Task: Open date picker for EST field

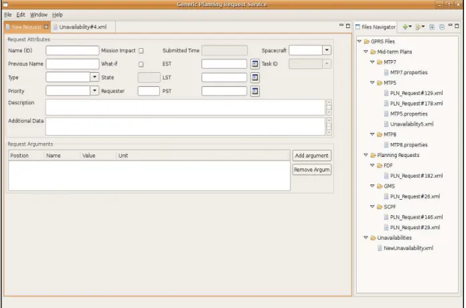Action: click(x=254, y=63)
